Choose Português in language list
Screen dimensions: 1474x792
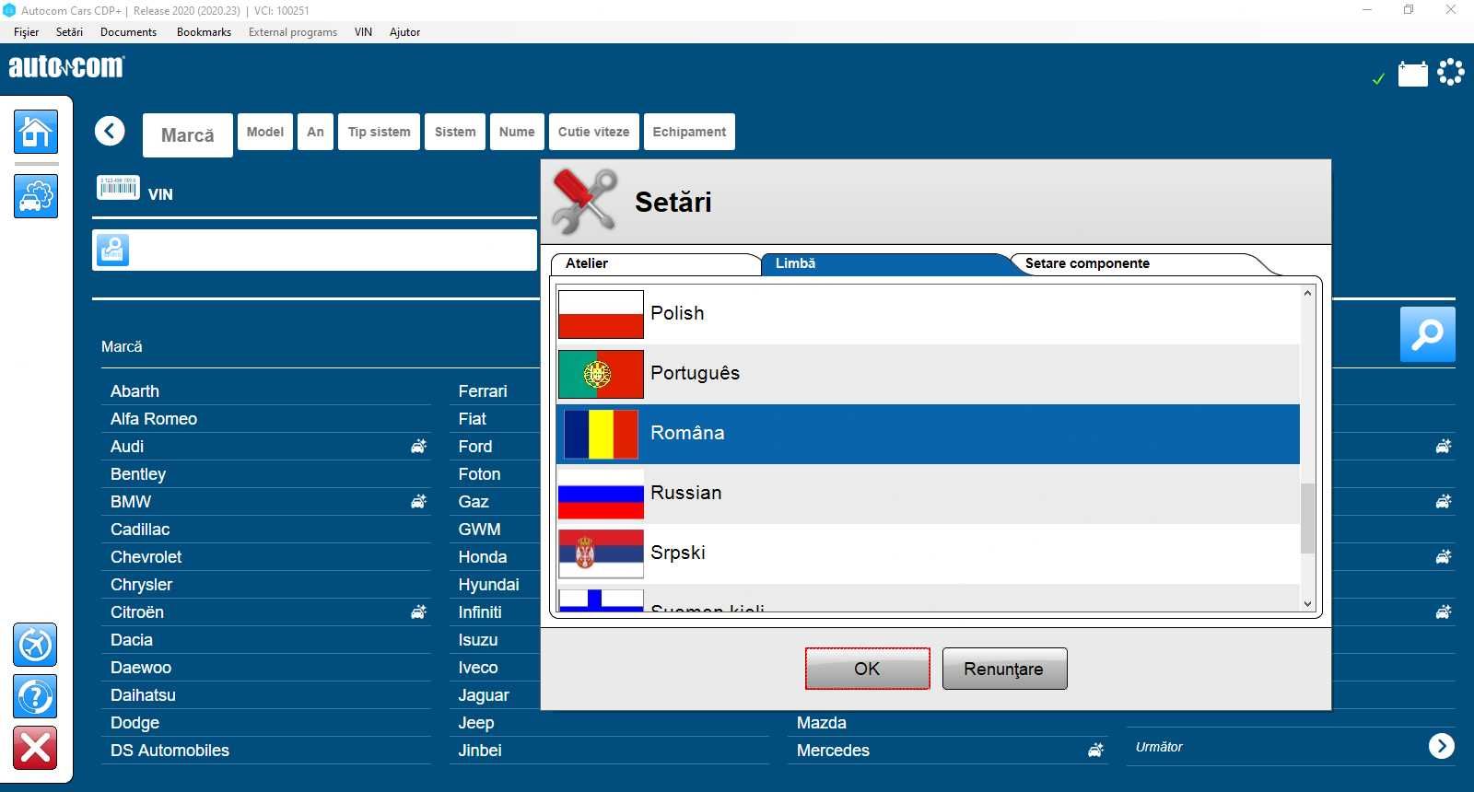(928, 374)
